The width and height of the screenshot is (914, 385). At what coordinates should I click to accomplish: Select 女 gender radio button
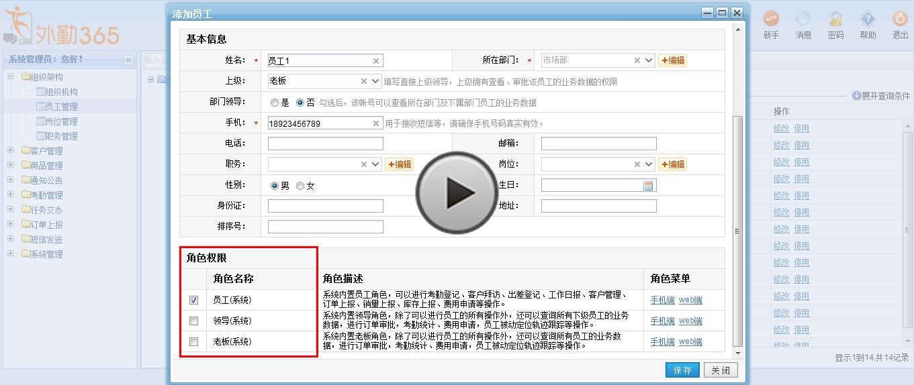(300, 186)
